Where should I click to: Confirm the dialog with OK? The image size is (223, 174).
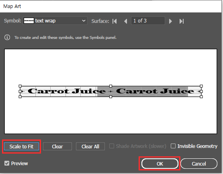160,164
